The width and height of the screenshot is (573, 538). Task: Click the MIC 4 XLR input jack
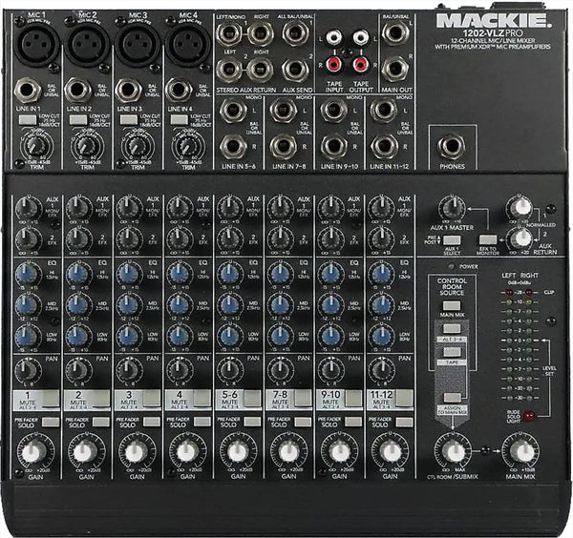coord(188,43)
